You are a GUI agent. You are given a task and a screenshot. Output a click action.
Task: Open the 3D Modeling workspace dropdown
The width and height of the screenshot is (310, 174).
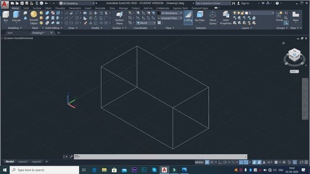tap(77, 3)
